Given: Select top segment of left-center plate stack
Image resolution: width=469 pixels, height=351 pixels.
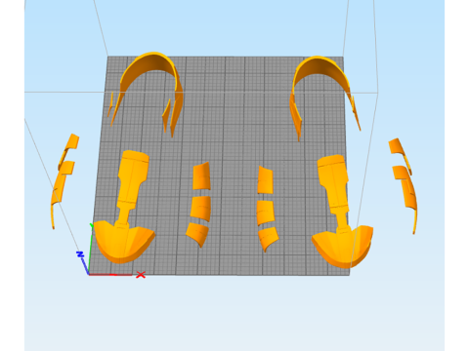Looking at the screenshot, I should pos(201,175).
